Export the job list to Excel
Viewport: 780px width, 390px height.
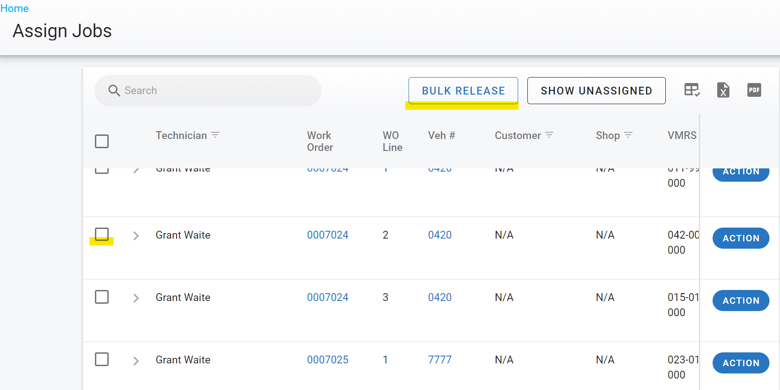pos(723,90)
